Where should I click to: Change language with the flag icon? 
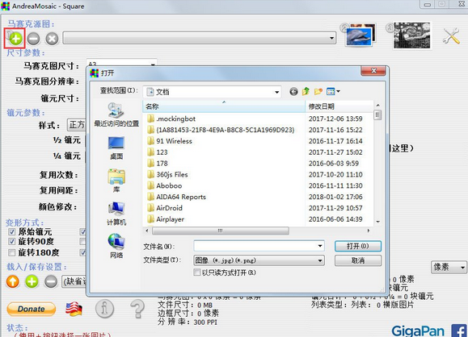pos(74,309)
